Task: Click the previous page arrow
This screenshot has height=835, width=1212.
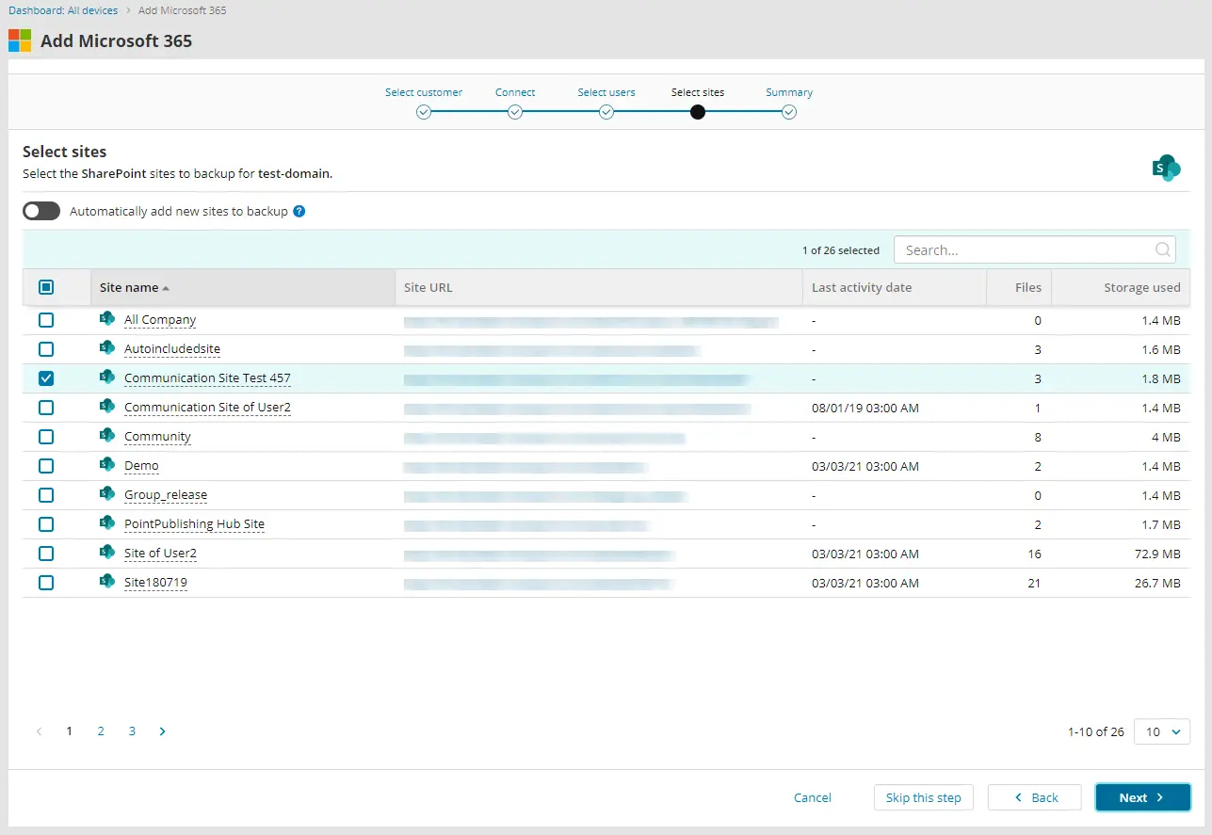Action: [x=39, y=731]
